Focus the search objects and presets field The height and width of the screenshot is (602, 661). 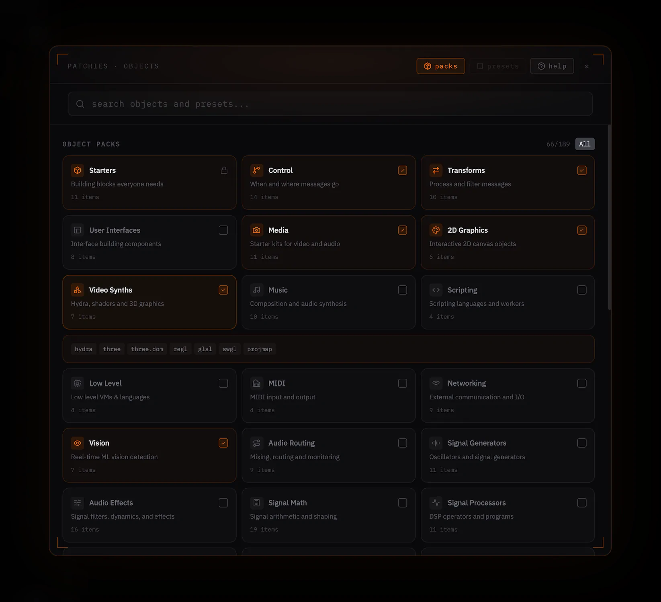[x=330, y=104]
